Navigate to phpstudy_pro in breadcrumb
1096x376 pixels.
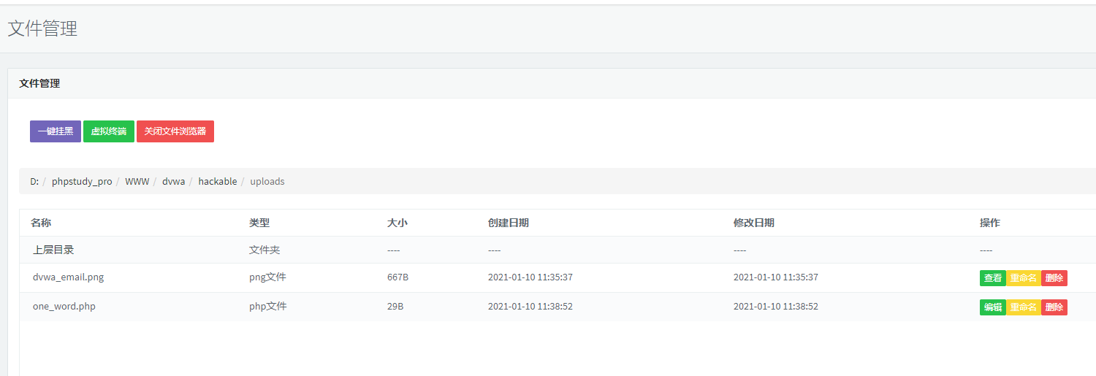(x=82, y=181)
